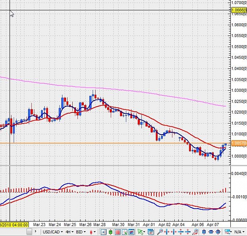Expand the arrow next to green cursor
Viewport: 247px width, 236px height.
[x=144, y=232]
